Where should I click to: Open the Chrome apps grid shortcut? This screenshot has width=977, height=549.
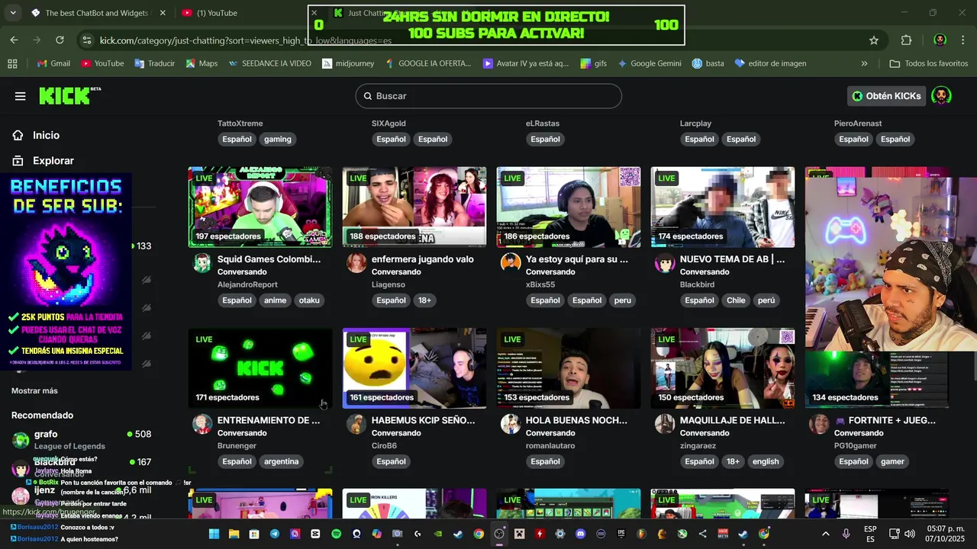[x=12, y=63]
